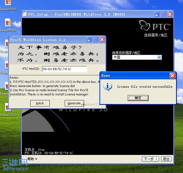Click the info icon in Done dialog
Screen dimensions: 183x173
click(107, 86)
